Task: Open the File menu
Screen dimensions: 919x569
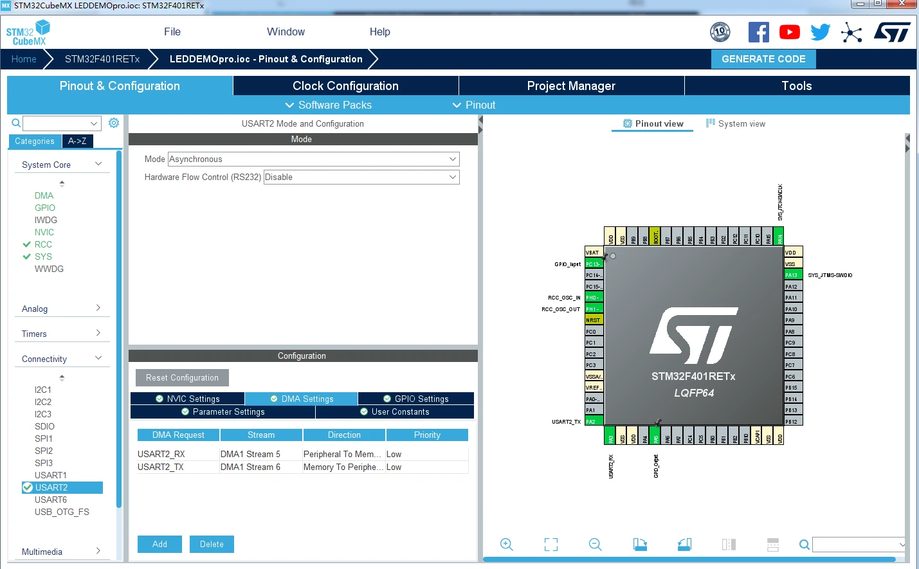Action: coord(172,32)
